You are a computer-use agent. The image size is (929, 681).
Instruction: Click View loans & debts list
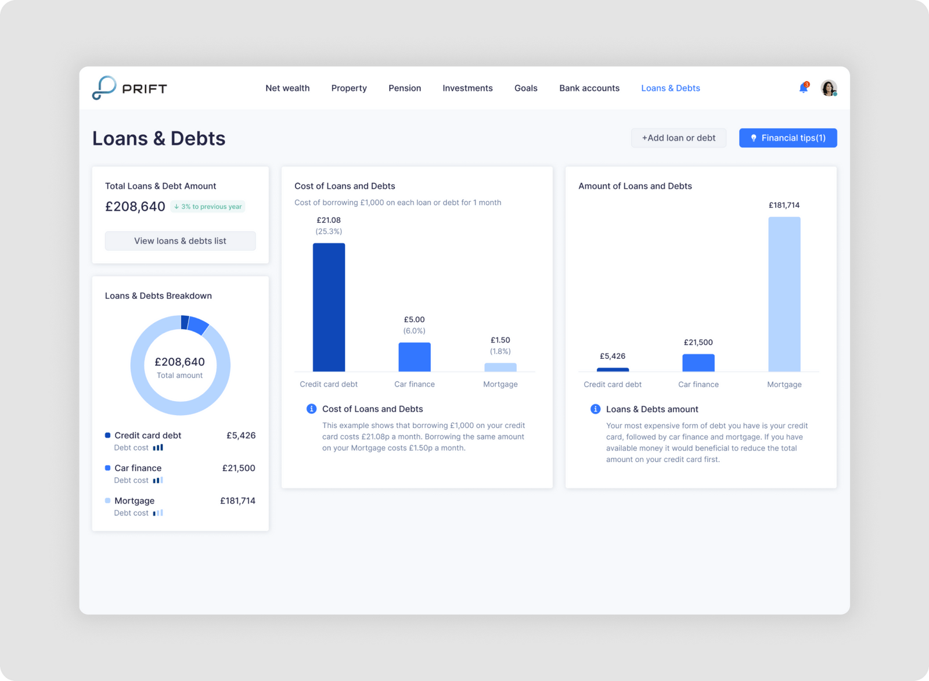click(x=180, y=240)
